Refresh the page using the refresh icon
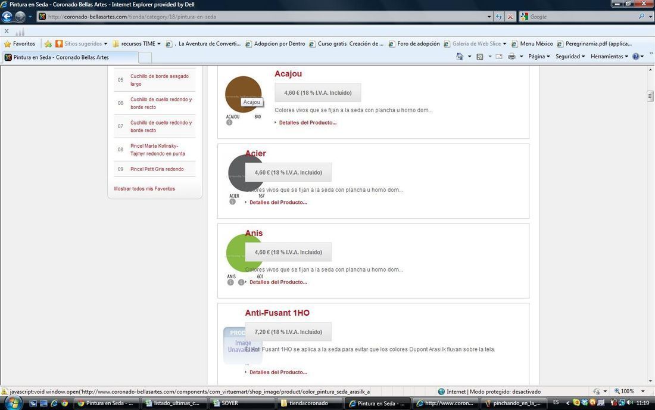Viewport: 655px width, 410px height. pyautogui.click(x=499, y=17)
